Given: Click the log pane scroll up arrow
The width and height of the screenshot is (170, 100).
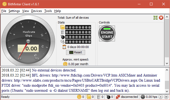Looking at the screenshot, I should [167, 70].
